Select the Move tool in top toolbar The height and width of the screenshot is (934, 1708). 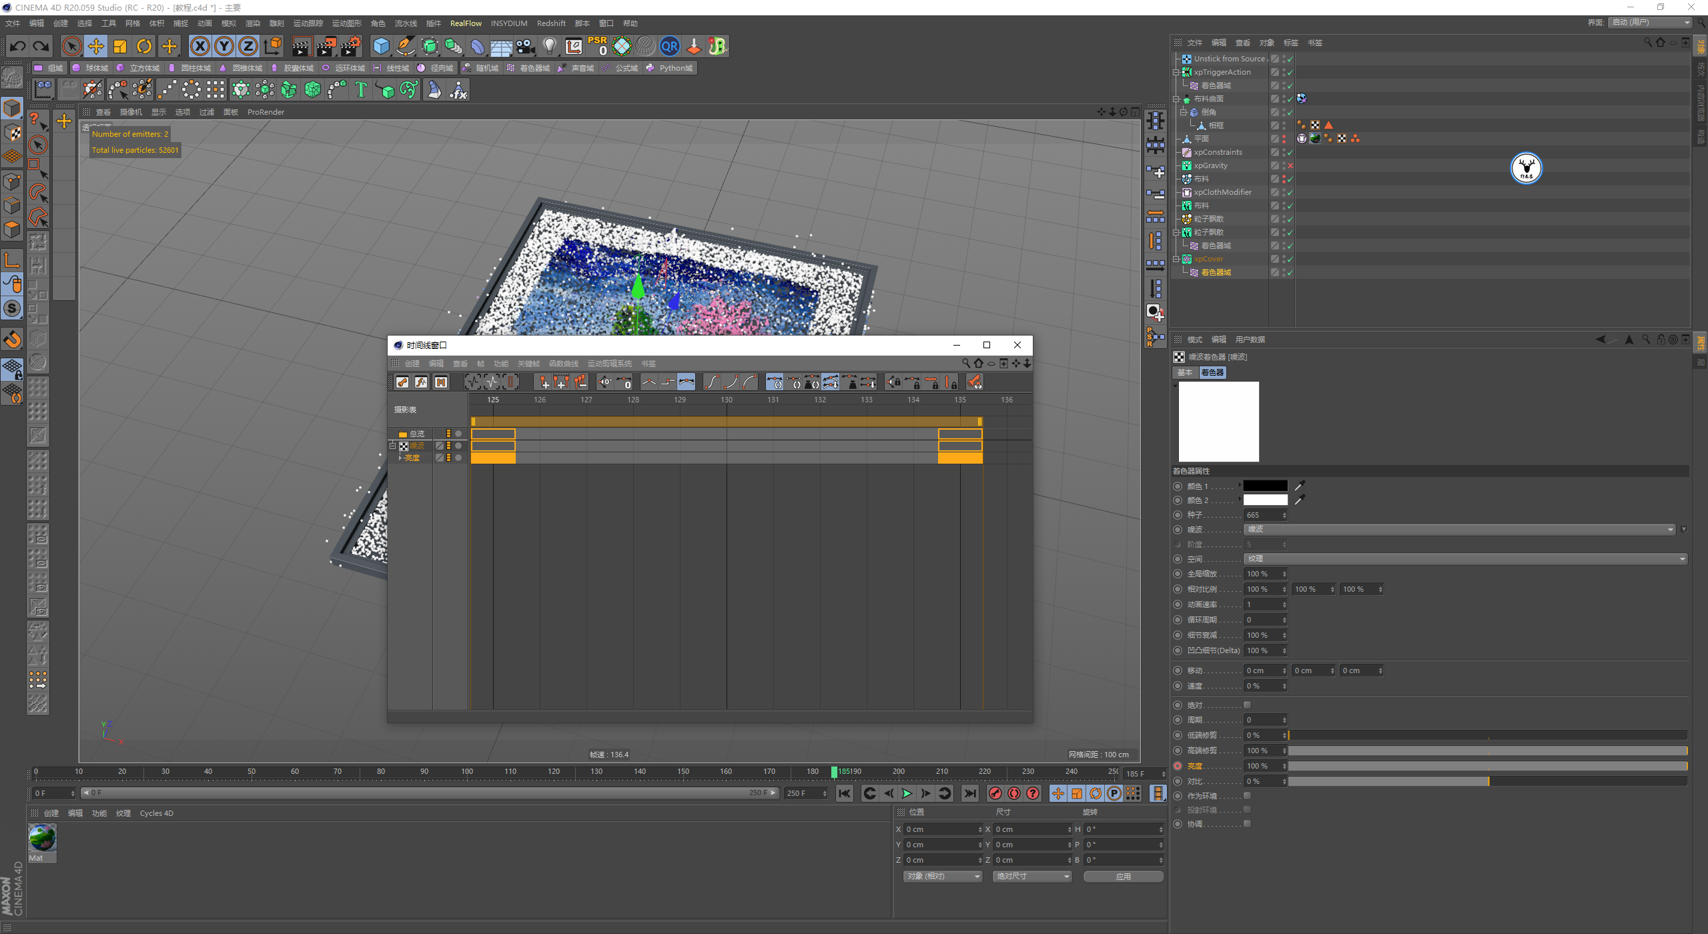96,46
